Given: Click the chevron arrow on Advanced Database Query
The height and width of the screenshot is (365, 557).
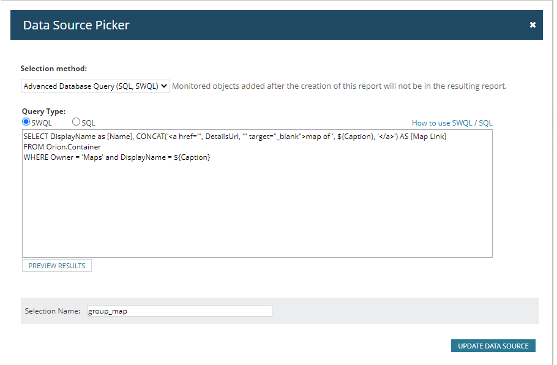Looking at the screenshot, I should coord(164,86).
